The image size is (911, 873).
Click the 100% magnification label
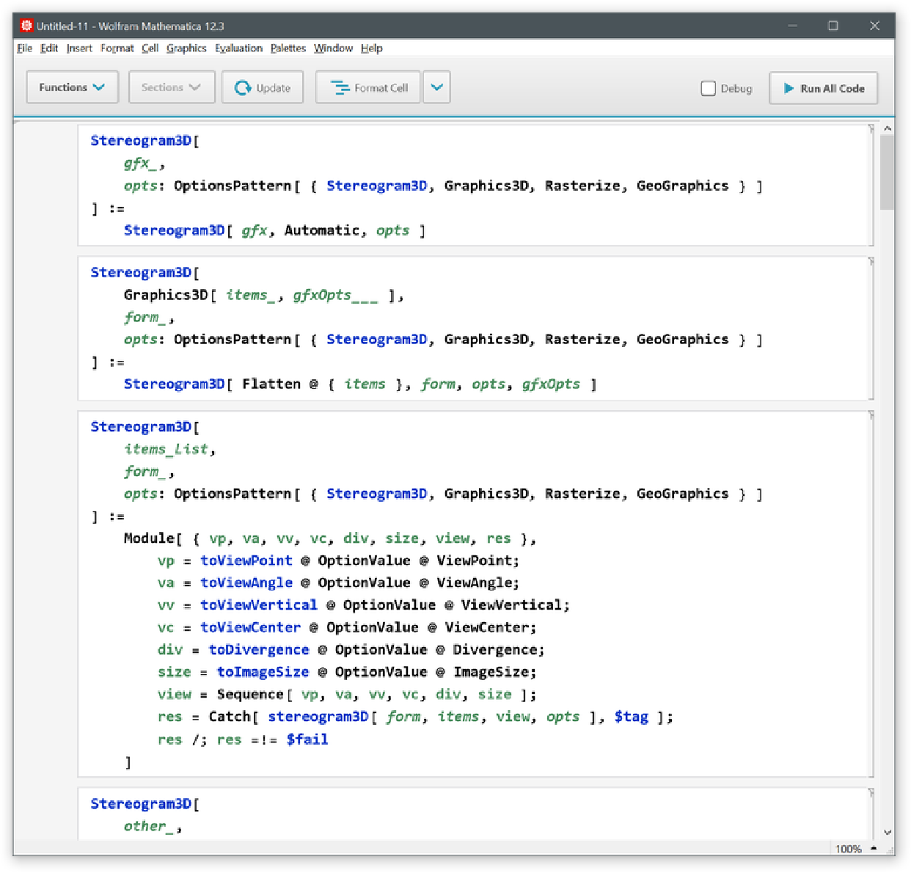(x=849, y=849)
